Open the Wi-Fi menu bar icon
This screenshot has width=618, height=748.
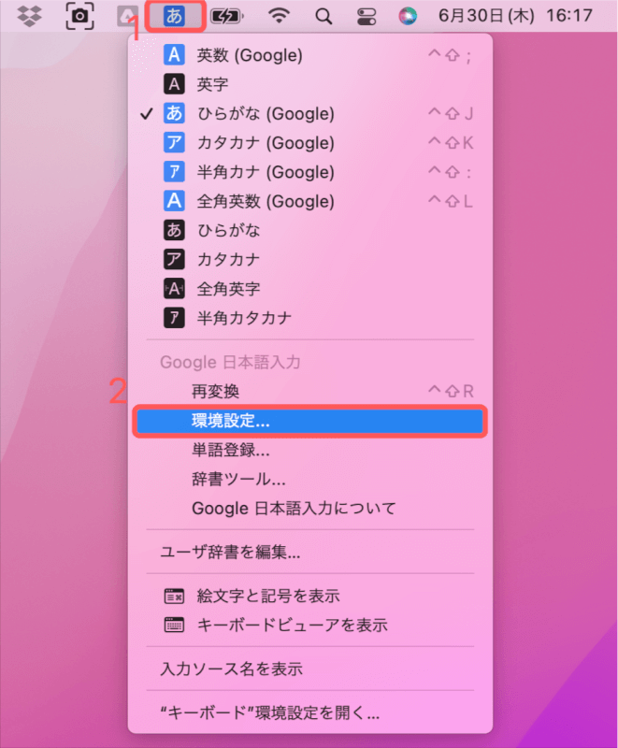click(x=279, y=16)
